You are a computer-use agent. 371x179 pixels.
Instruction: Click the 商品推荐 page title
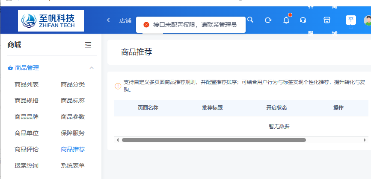point(137,52)
